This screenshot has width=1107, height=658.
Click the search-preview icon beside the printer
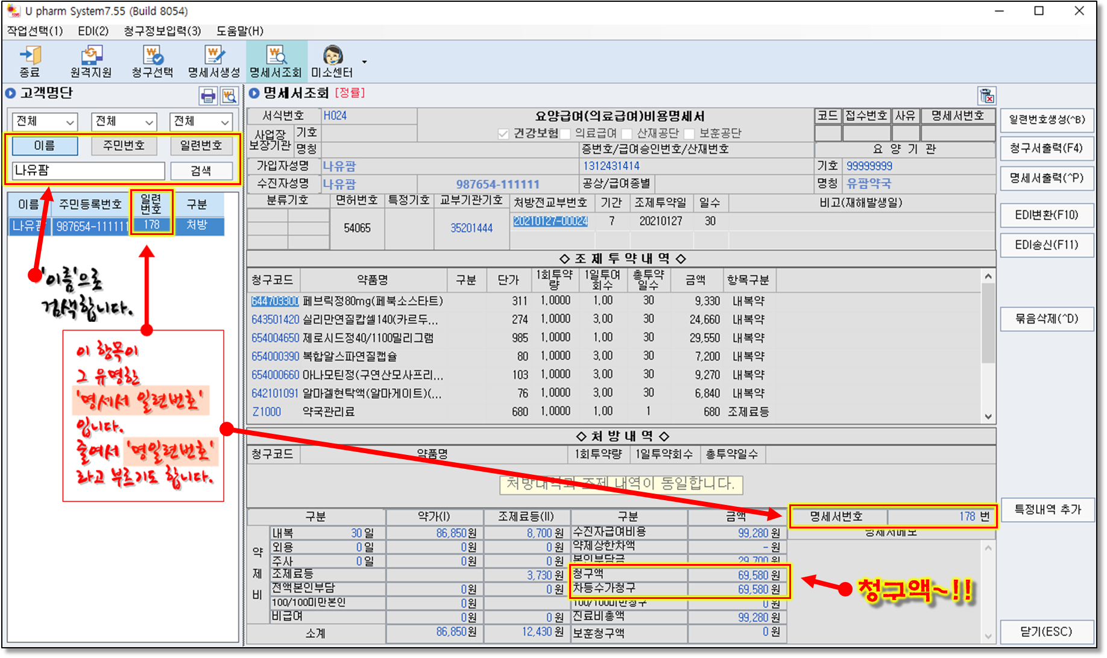tap(229, 96)
